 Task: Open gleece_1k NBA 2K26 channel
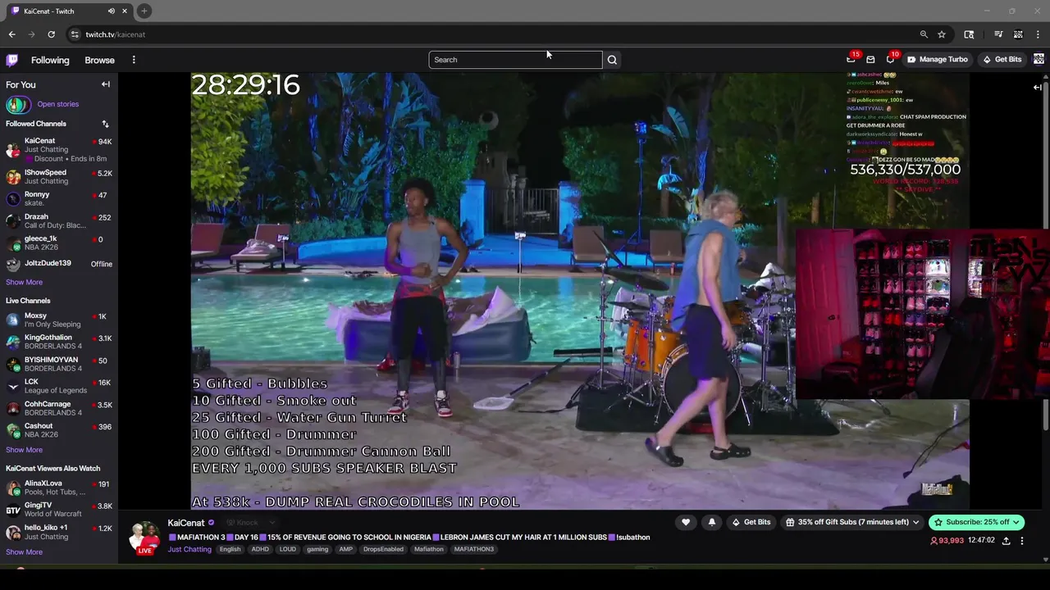click(59, 243)
